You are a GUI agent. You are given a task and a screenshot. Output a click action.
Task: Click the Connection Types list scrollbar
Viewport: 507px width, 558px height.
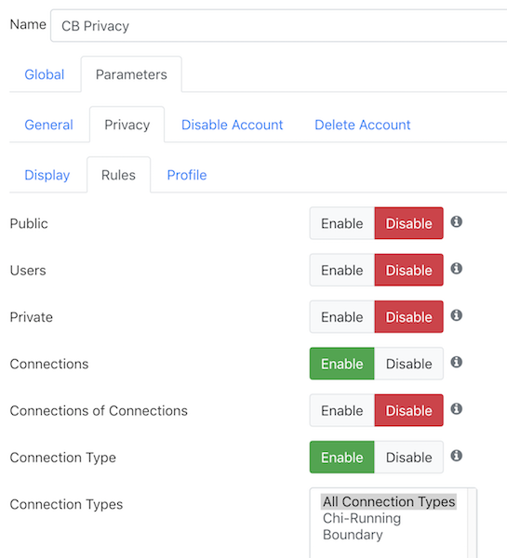(x=472, y=523)
